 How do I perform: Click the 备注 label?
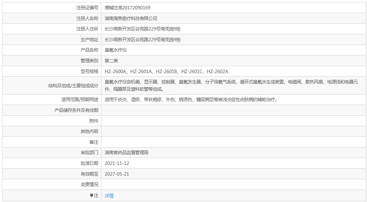pos(94,142)
